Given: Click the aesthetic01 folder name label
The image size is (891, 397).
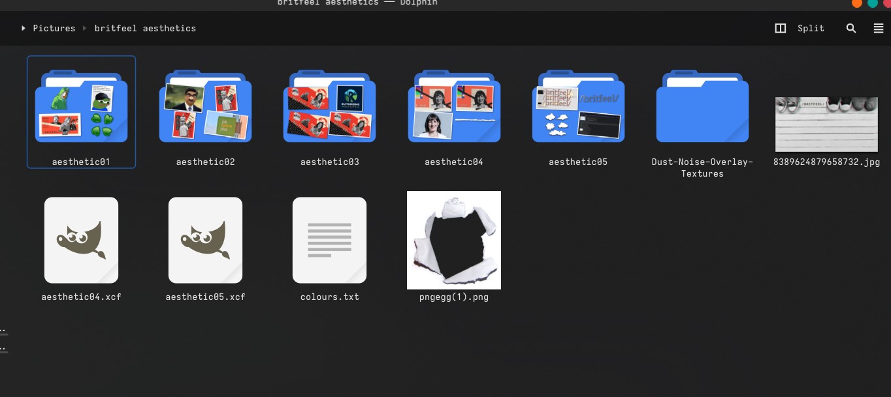Looking at the screenshot, I should pyautogui.click(x=81, y=162).
